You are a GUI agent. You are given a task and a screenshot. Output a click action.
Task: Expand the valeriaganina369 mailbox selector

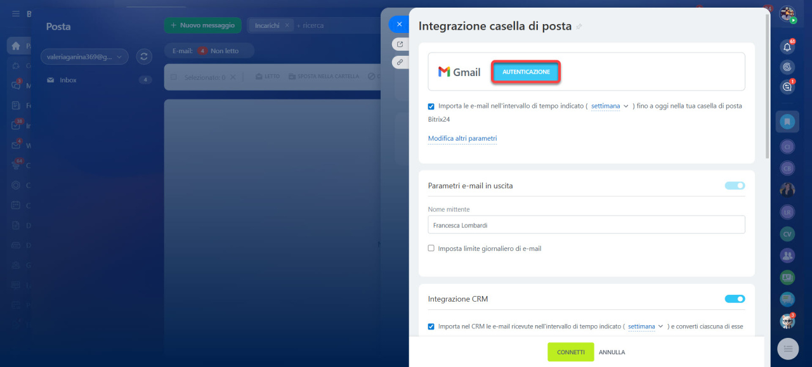pos(84,56)
